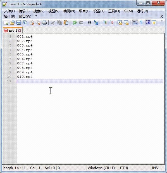Click the line 004.mp4 text

coord(25,50)
